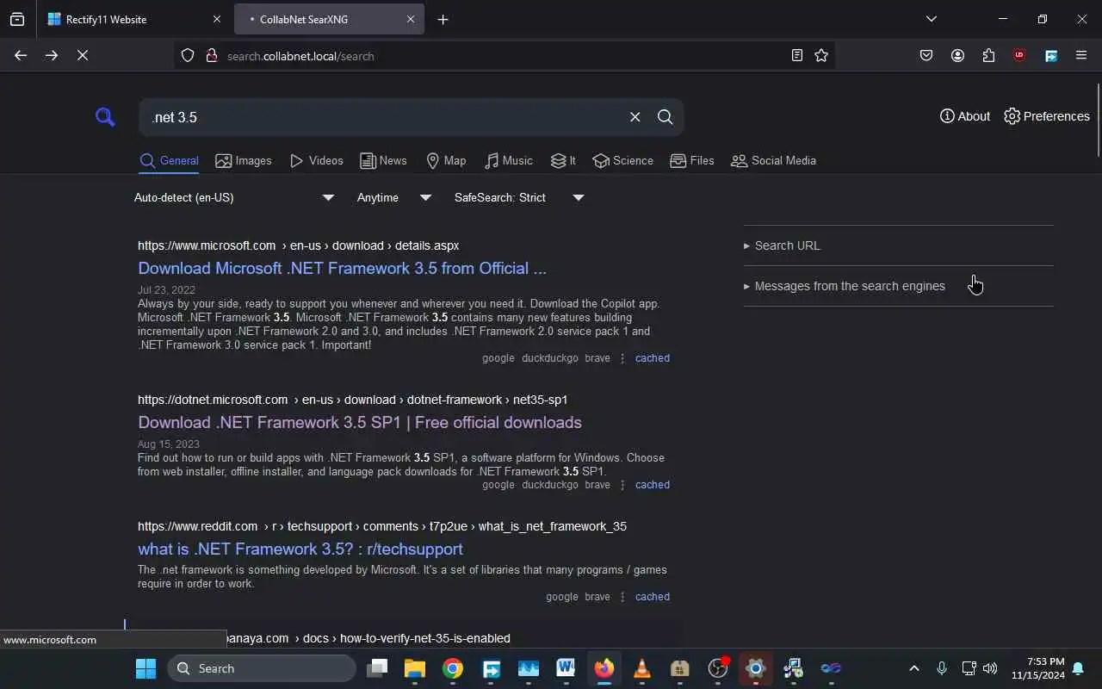
Task: Toggle reader view icon in address bar
Action: pyautogui.click(x=797, y=55)
